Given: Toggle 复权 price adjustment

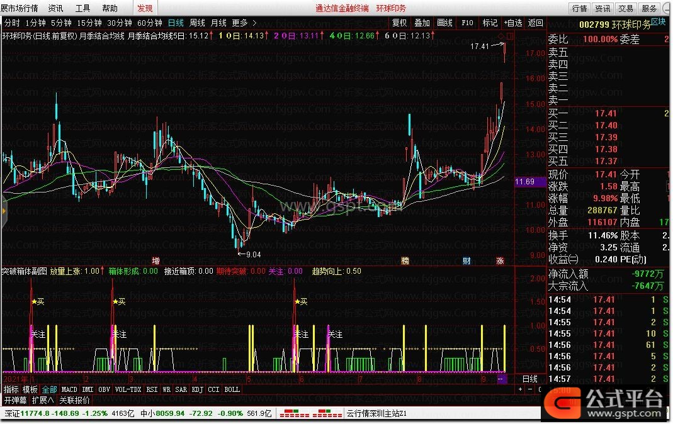Looking at the screenshot, I should pos(399,23).
